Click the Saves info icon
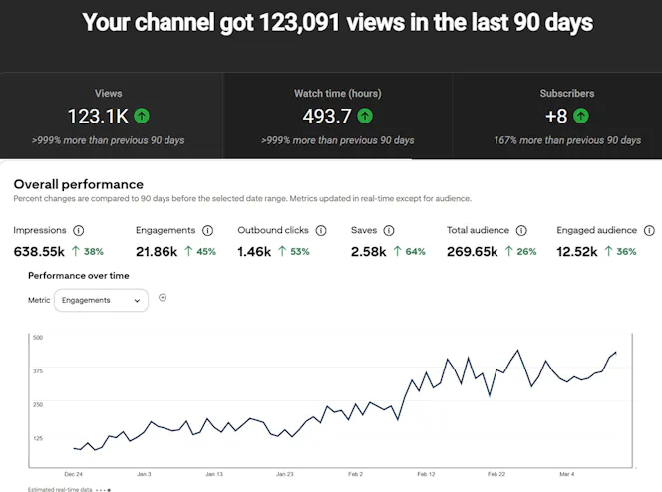This screenshot has width=662, height=492. coord(389,231)
